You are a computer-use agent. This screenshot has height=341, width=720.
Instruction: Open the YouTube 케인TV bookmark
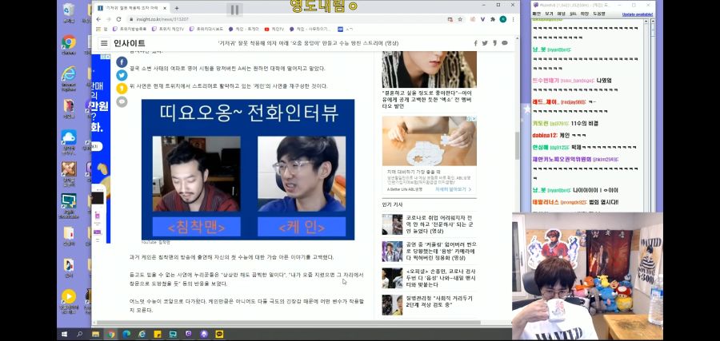click(x=274, y=29)
